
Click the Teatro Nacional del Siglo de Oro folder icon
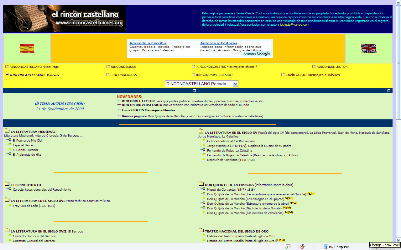[x=201, y=231]
